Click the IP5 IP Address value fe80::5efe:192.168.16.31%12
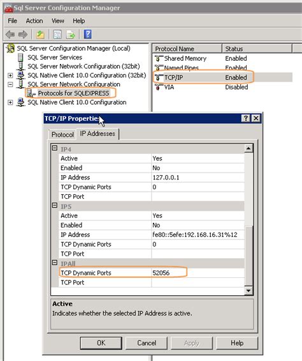Screen dimensions: 302x361 click(x=198, y=235)
